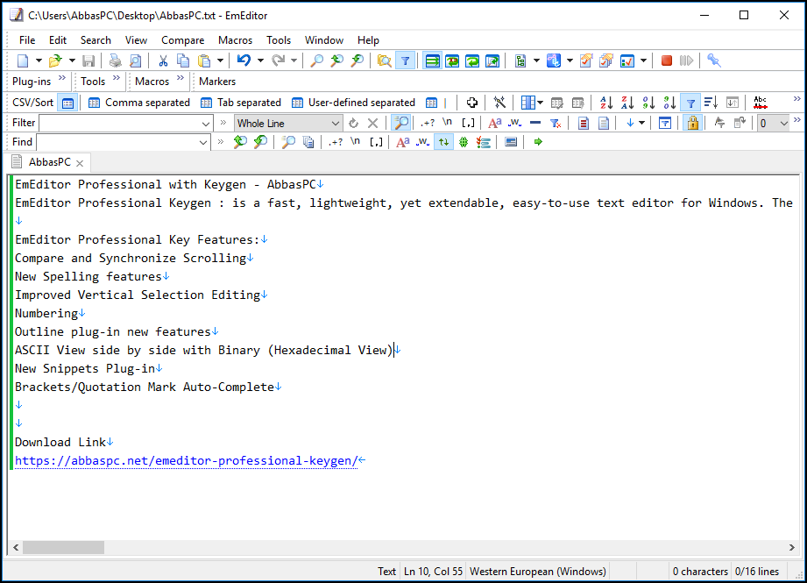Image resolution: width=807 pixels, height=583 pixels.
Task: Click the Spelling Abc icon
Action: tap(761, 103)
